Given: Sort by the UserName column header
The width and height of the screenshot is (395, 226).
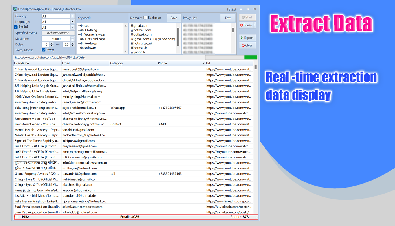Looking at the screenshot, I should click(x=37, y=63).
